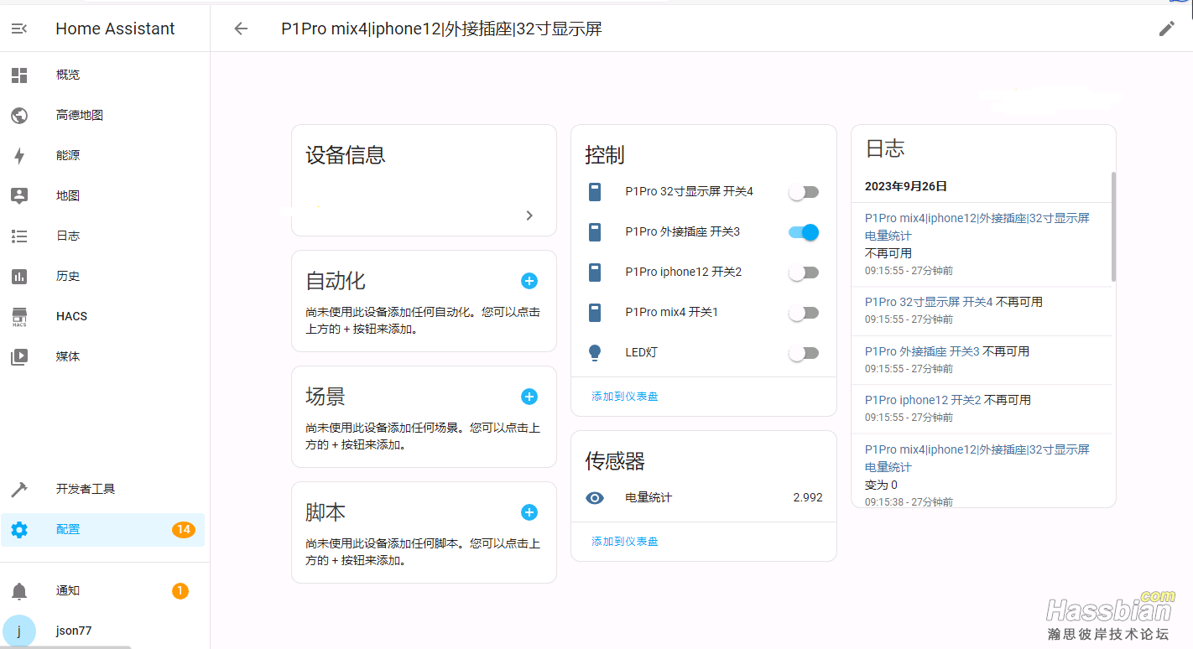Click the LED灯 label in 控制

[642, 352]
